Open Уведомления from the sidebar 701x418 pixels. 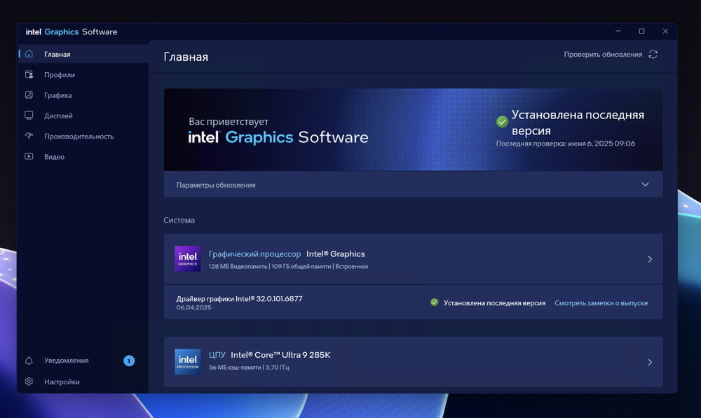[83, 361]
